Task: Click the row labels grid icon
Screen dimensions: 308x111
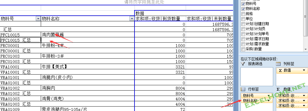Action: 243,89
